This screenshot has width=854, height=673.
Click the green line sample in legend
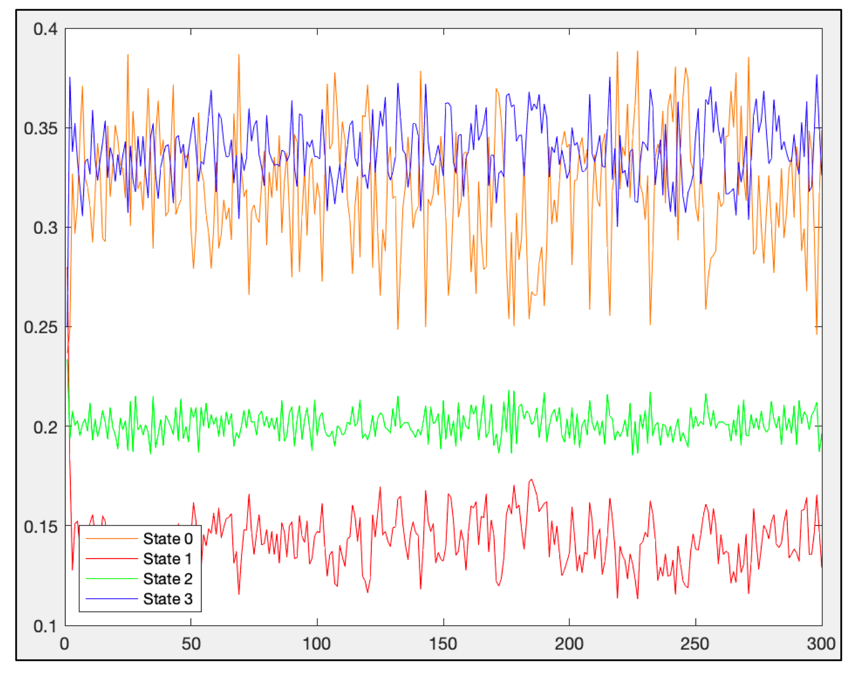112,579
